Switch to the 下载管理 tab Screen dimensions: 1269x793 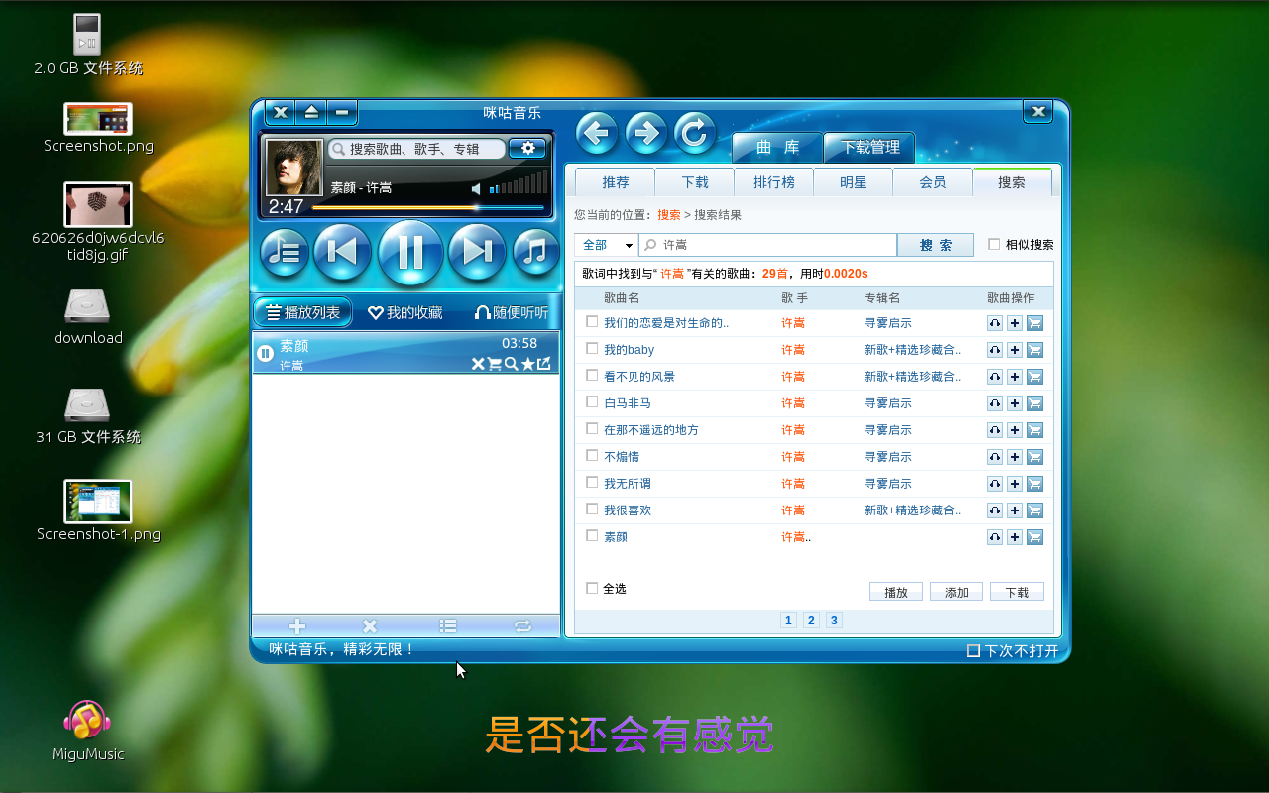pos(869,148)
